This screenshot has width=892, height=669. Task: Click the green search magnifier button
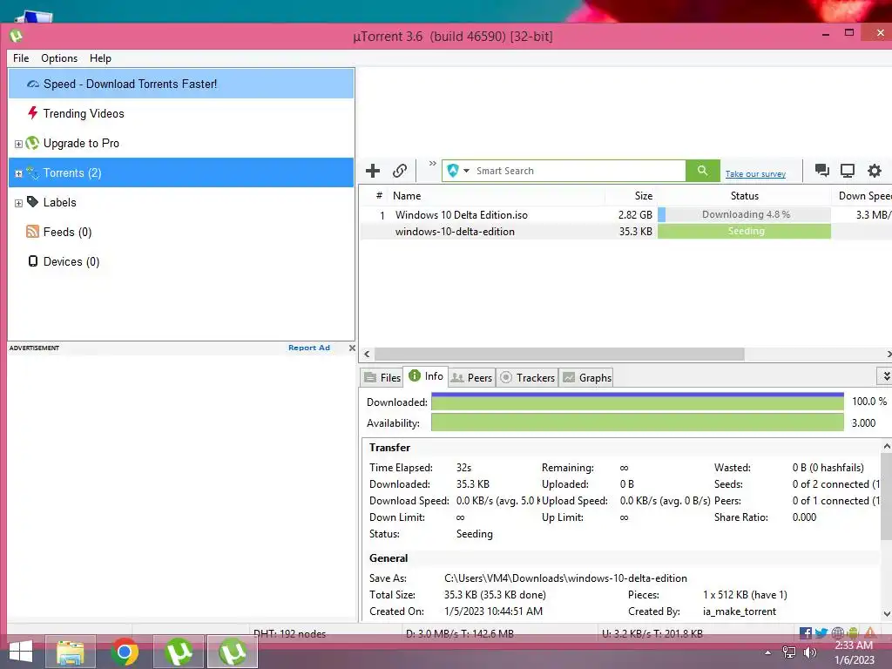coord(703,171)
